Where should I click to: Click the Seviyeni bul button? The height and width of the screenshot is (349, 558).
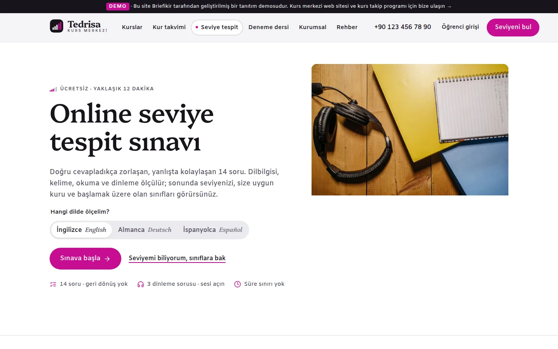pos(513,27)
